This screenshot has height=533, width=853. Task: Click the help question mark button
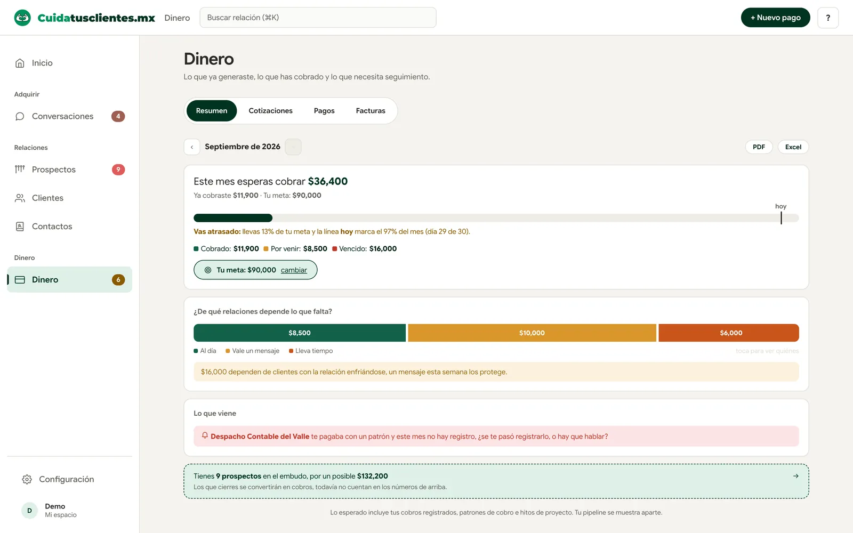click(828, 18)
